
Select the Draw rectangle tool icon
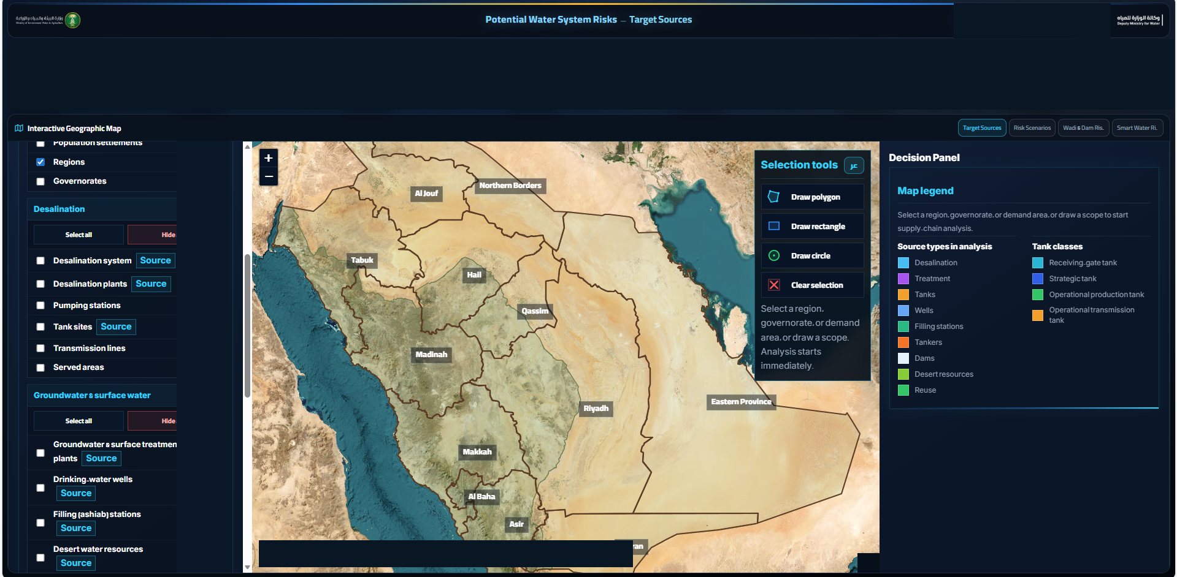click(x=774, y=226)
